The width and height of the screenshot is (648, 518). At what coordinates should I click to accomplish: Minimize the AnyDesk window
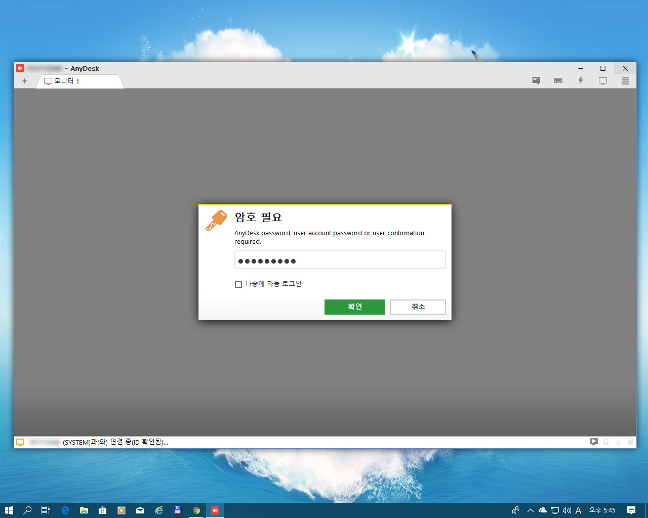581,68
